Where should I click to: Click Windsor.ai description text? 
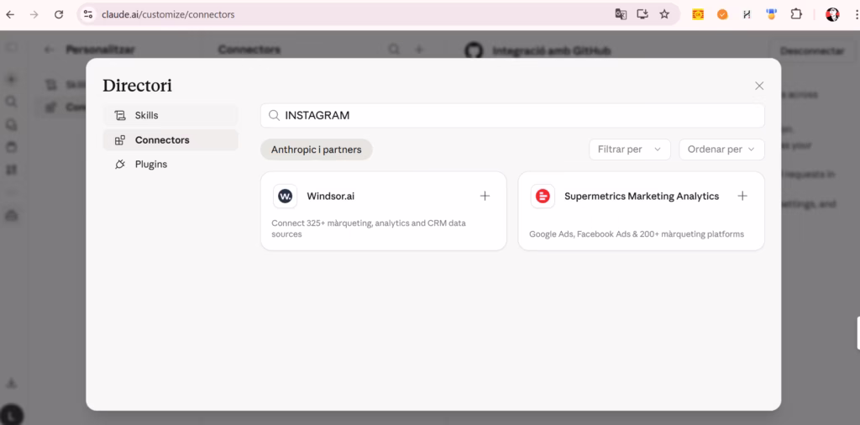point(369,228)
